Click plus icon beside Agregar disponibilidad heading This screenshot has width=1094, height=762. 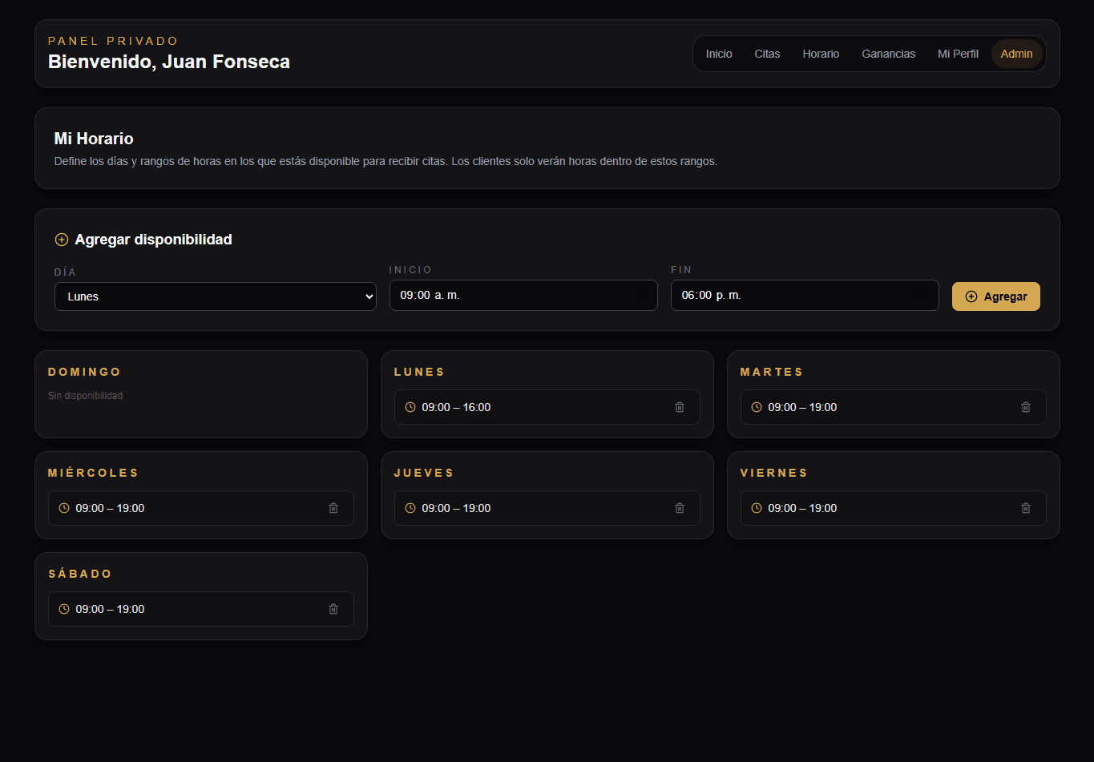[62, 240]
